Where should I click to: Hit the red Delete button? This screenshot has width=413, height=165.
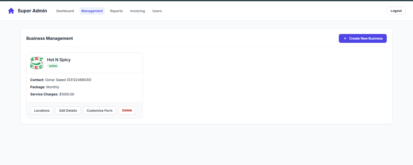(x=127, y=111)
